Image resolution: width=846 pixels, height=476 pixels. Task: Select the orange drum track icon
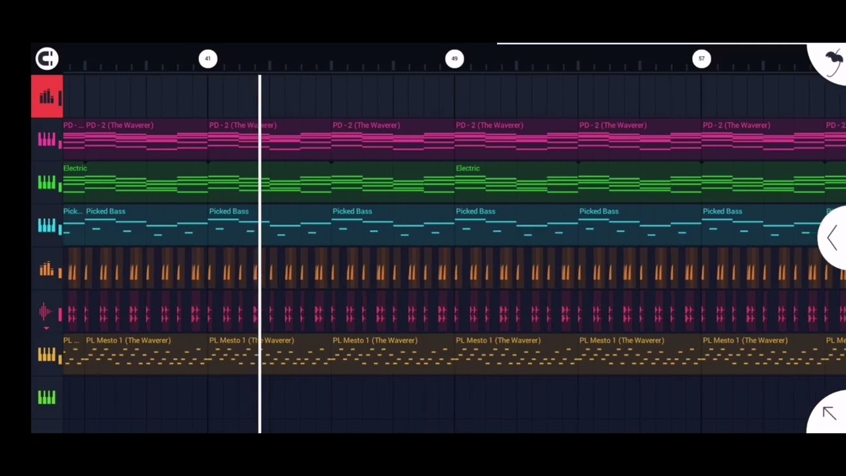tap(47, 269)
